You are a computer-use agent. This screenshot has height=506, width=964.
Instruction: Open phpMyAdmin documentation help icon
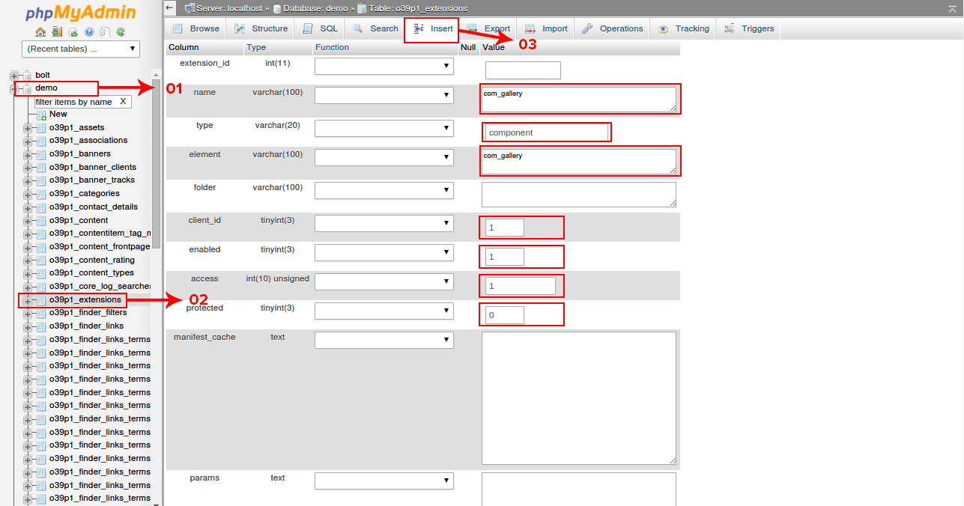[89, 32]
